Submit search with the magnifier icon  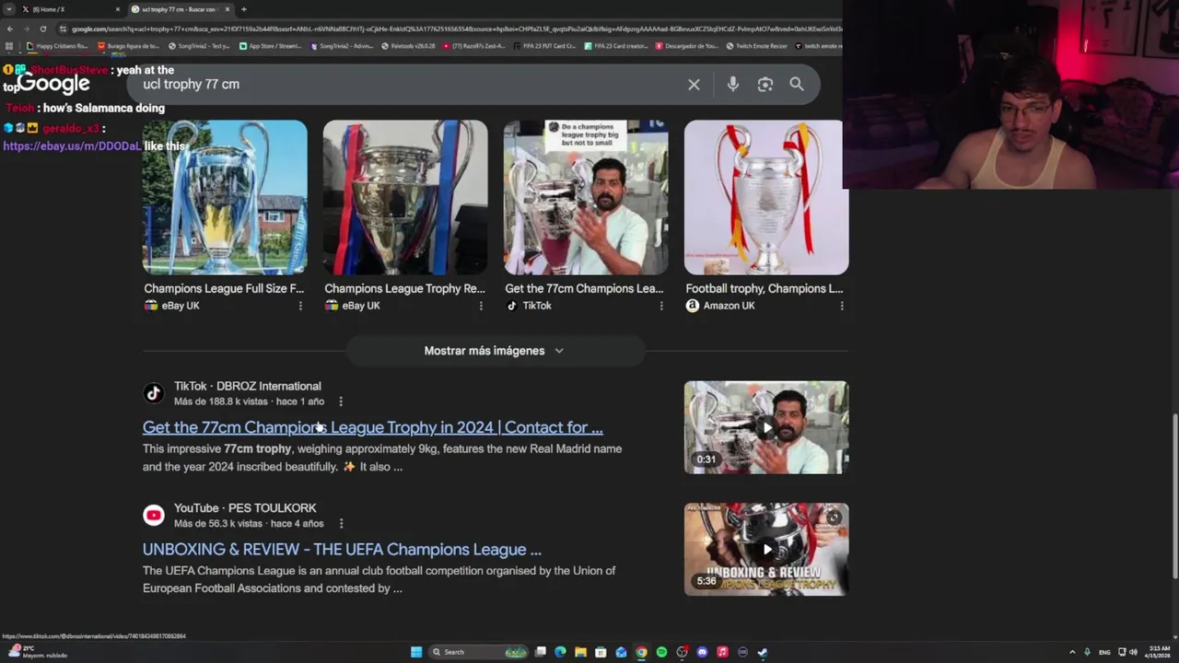pos(797,84)
